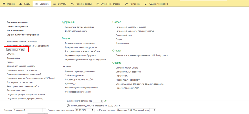Open Отражение удержанного НДФЛ в бухучете
The height and width of the screenshot is (114, 249).
coord(85,60)
